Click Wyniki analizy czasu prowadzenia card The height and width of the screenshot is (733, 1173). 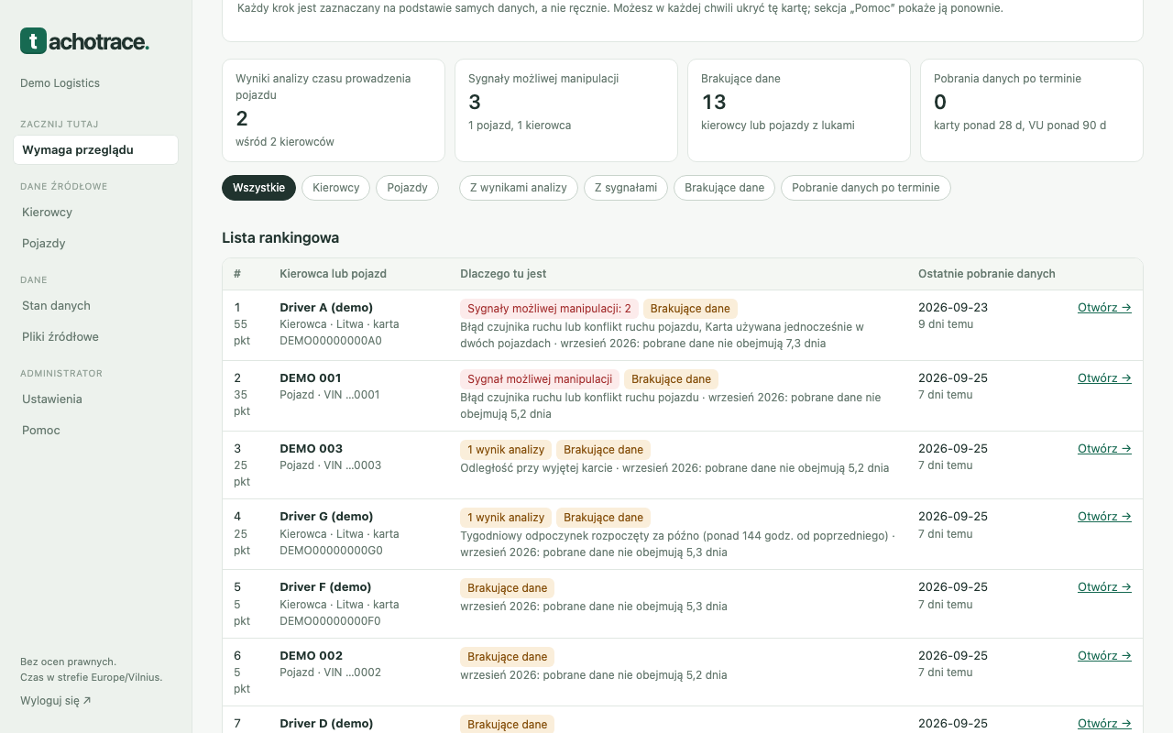point(334,110)
